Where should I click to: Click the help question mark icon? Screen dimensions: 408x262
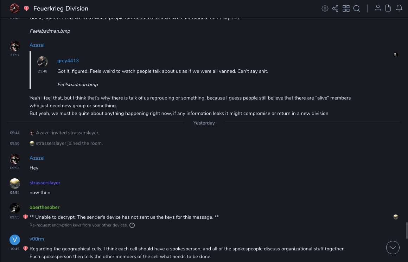click(132, 225)
